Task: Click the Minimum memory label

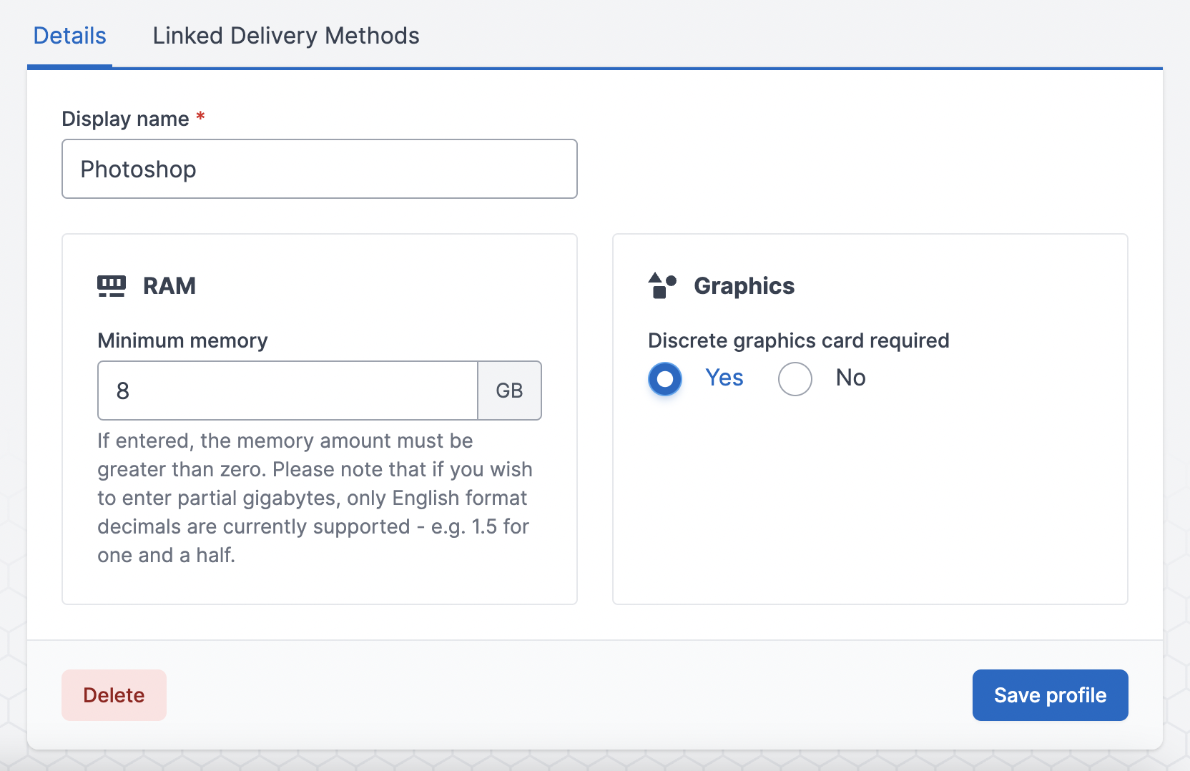Action: tap(182, 340)
